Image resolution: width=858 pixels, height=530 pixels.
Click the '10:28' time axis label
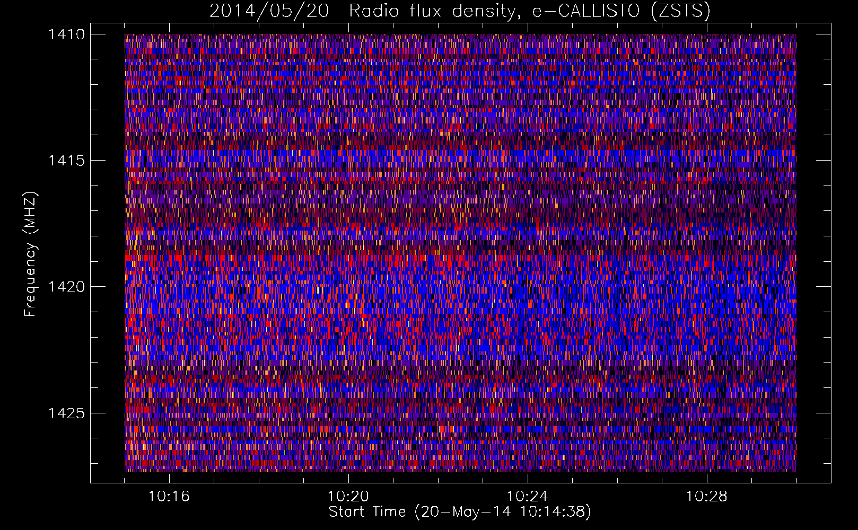tap(707, 497)
